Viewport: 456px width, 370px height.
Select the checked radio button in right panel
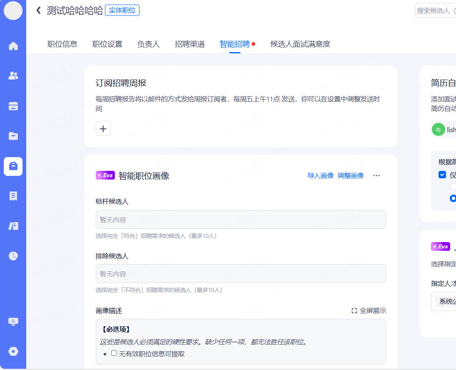[453, 198]
